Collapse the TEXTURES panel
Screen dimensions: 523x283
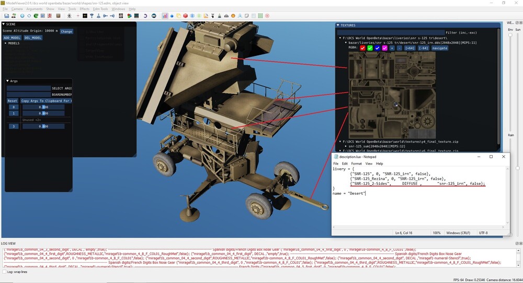(338, 25)
